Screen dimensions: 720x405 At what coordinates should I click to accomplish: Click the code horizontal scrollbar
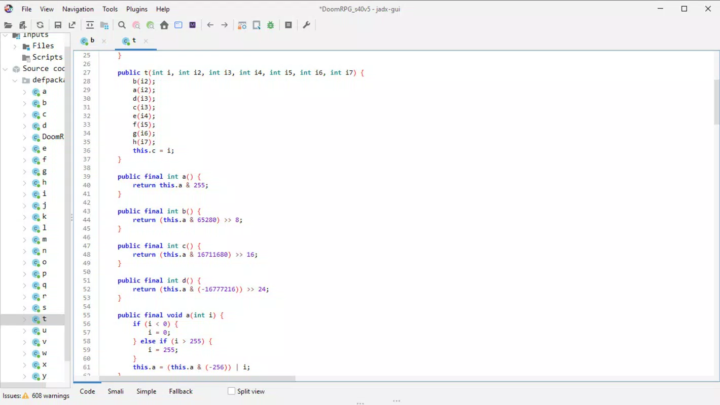coord(197,378)
